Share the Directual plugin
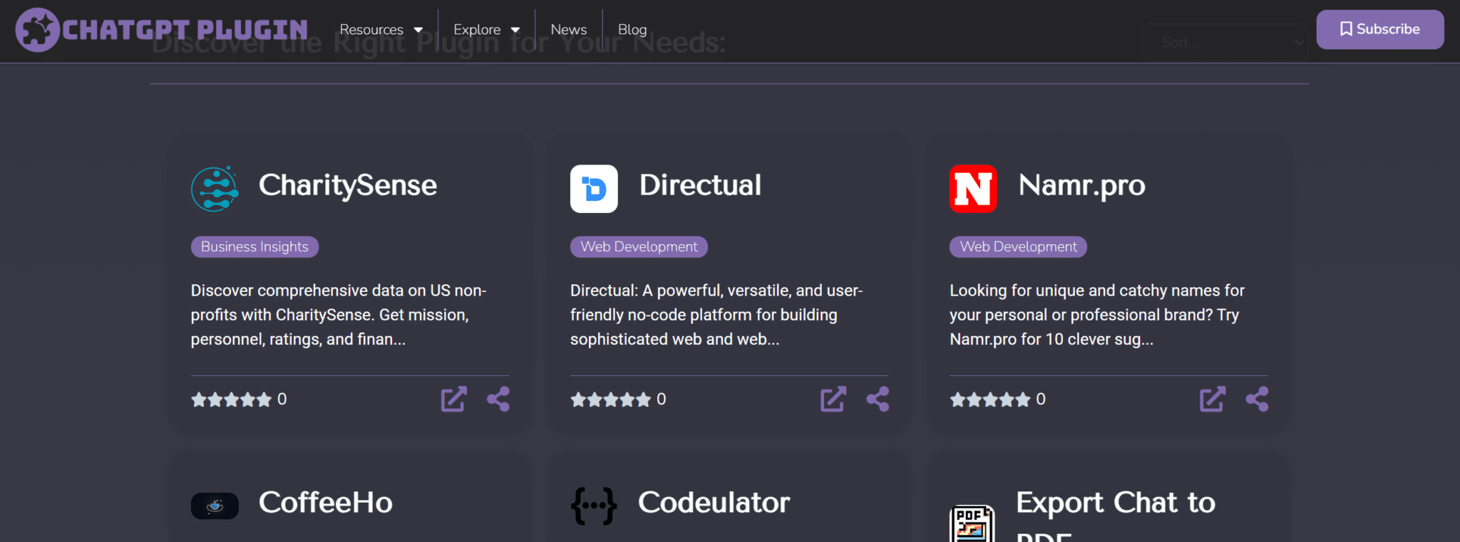The image size is (1460, 542). tap(878, 399)
